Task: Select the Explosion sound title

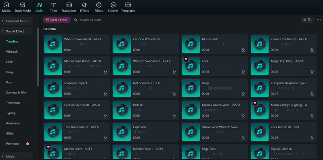Action: (139, 127)
